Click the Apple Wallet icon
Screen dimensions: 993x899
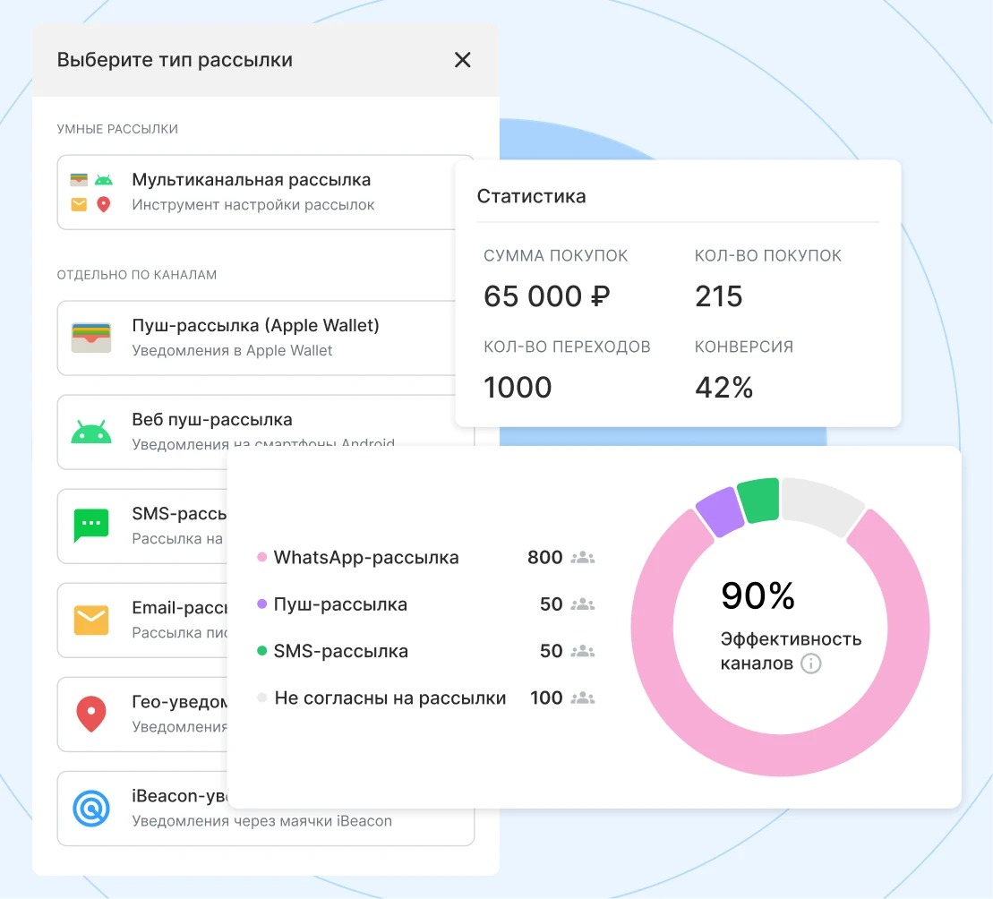click(x=91, y=338)
